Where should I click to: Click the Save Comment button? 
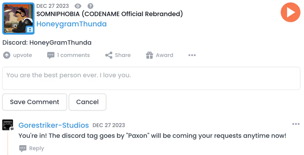tap(34, 102)
